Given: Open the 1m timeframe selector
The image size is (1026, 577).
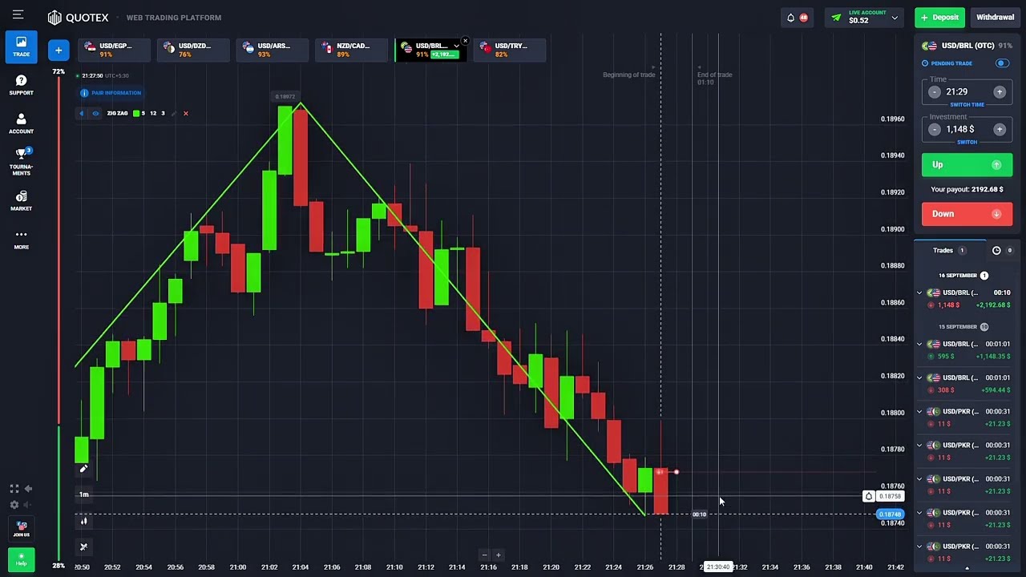Looking at the screenshot, I should click(x=83, y=495).
